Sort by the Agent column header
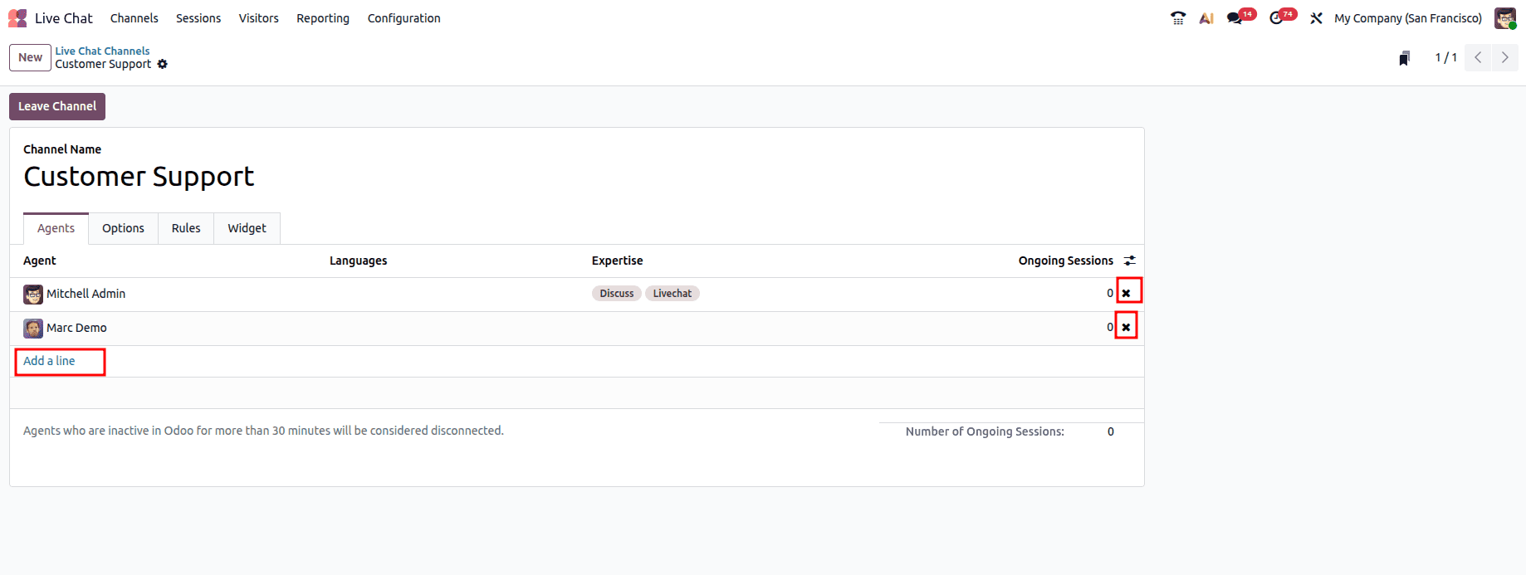 tap(40, 261)
